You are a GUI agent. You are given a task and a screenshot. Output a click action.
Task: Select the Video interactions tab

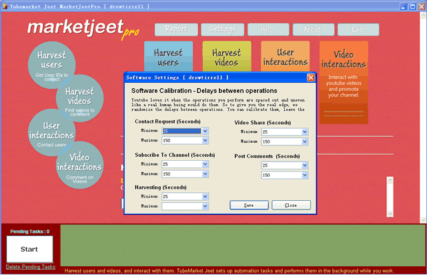pos(344,83)
